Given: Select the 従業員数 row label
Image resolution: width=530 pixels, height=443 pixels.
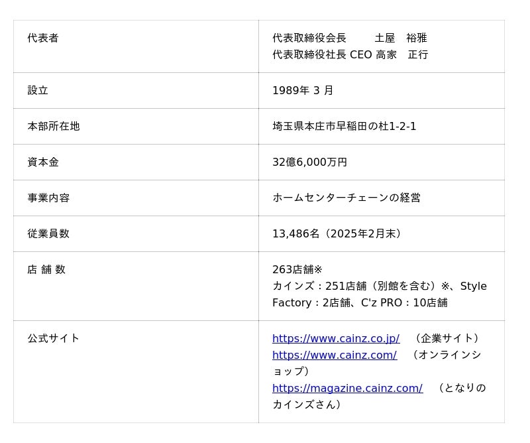Looking at the screenshot, I should [x=48, y=233].
